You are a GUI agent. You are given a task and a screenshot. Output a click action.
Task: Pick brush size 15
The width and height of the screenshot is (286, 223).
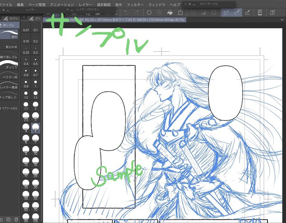pyautogui.click(x=36, y=162)
